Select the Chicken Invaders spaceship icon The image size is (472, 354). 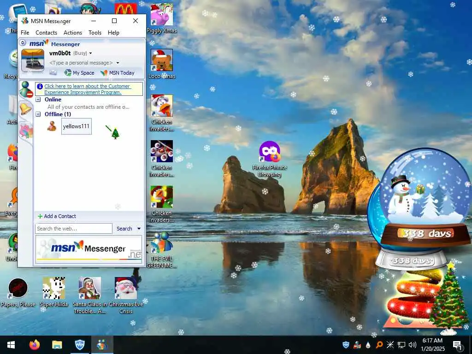(x=162, y=159)
